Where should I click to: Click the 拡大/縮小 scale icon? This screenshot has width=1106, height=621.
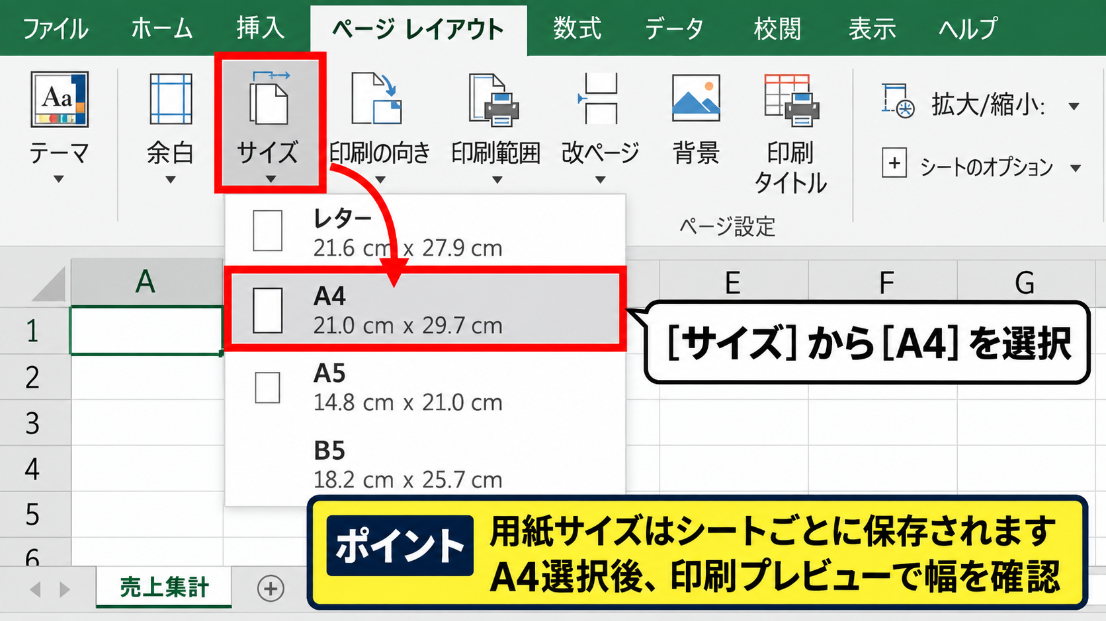(x=898, y=101)
